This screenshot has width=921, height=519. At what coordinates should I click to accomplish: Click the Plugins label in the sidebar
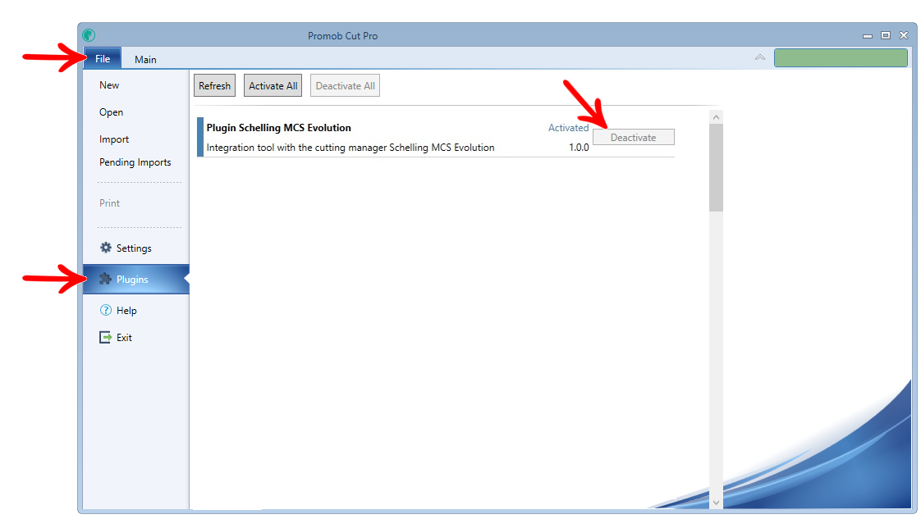pyautogui.click(x=132, y=279)
